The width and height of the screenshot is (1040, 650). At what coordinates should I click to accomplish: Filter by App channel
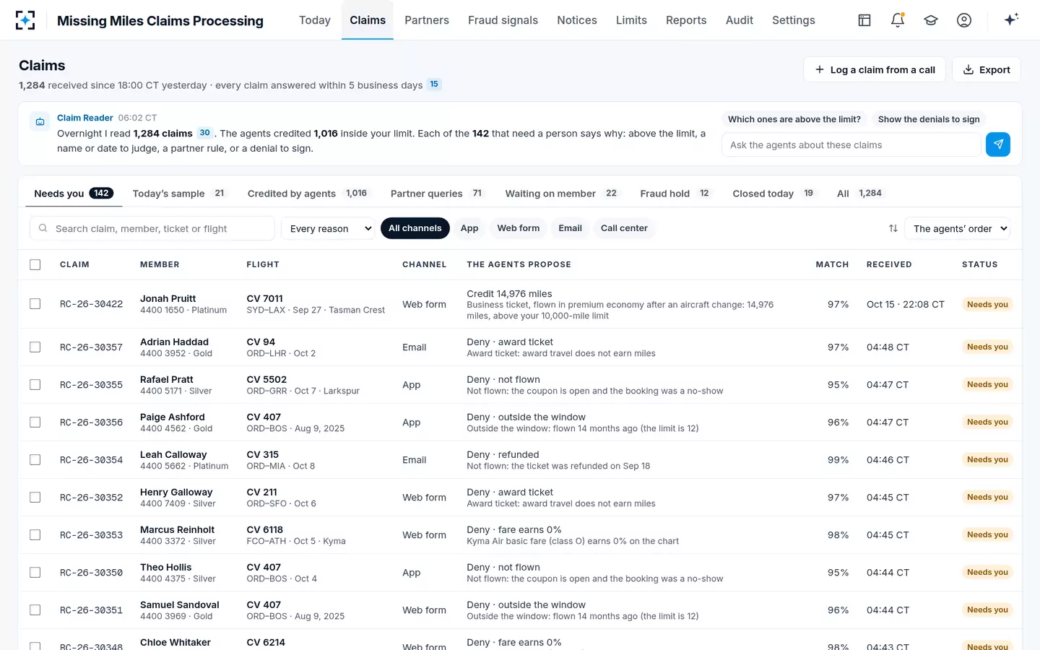pyautogui.click(x=469, y=228)
